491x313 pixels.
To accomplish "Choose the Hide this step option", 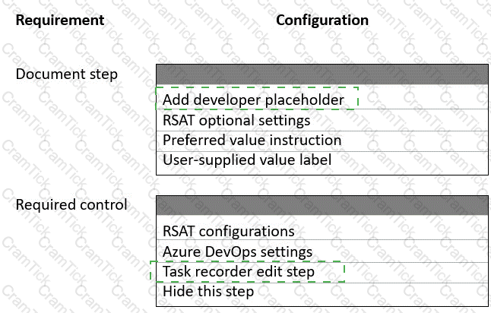I will click(322, 292).
